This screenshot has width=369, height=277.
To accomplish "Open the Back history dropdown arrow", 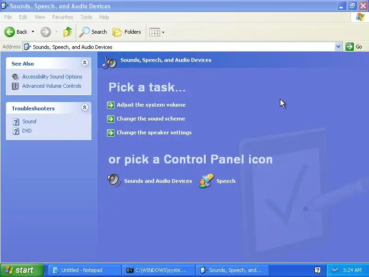I will click(33, 32).
